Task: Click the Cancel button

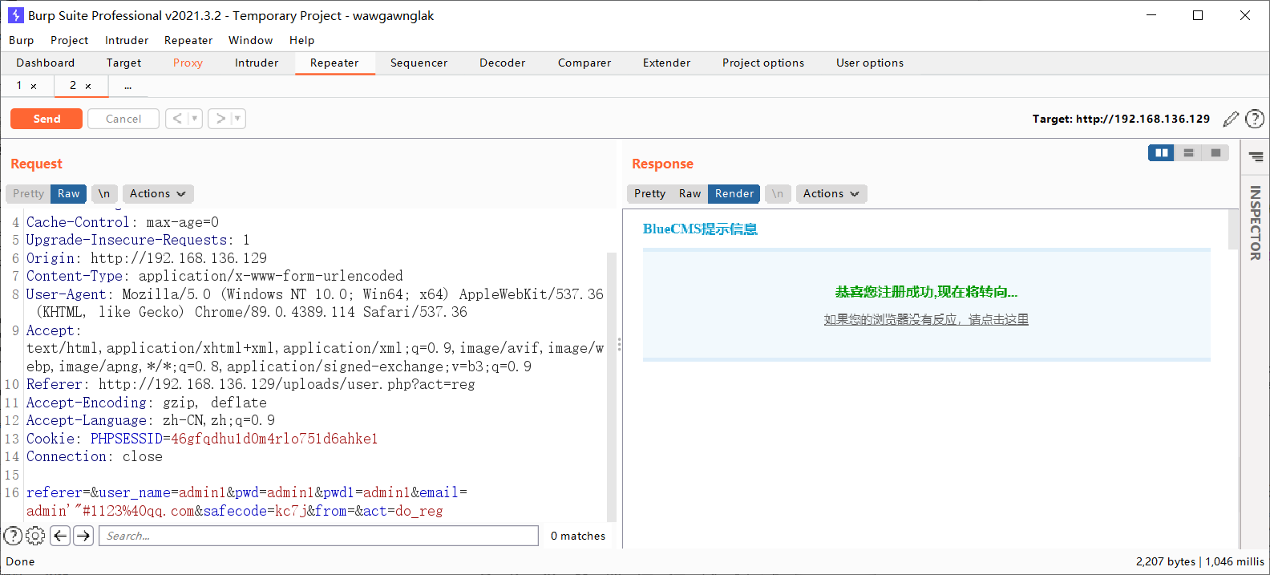Action: [x=123, y=119]
